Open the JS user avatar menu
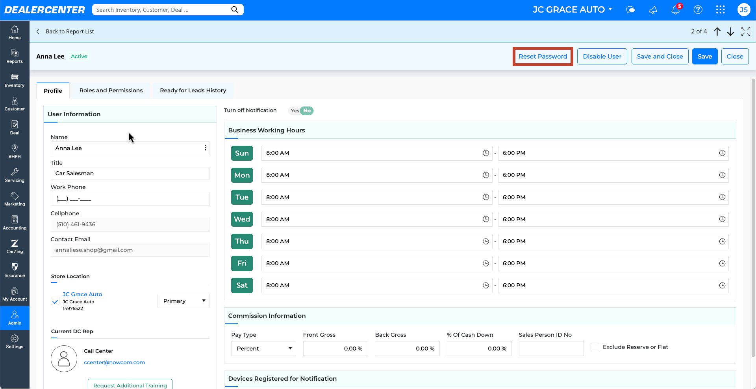Viewport: 756px width, 389px height. click(x=743, y=10)
